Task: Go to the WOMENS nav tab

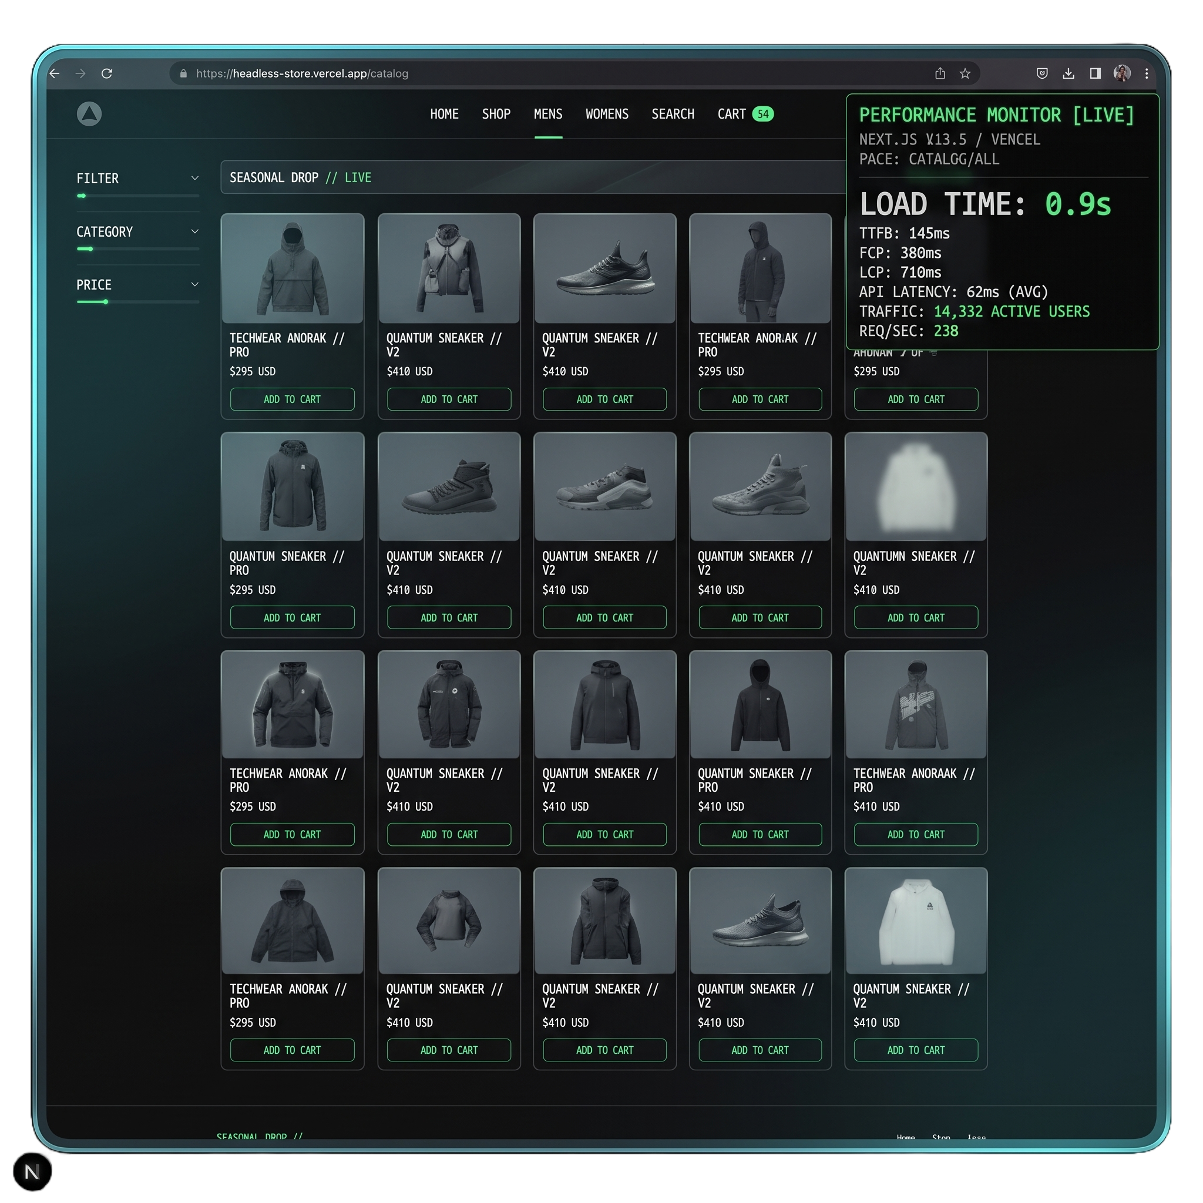Action: [607, 114]
